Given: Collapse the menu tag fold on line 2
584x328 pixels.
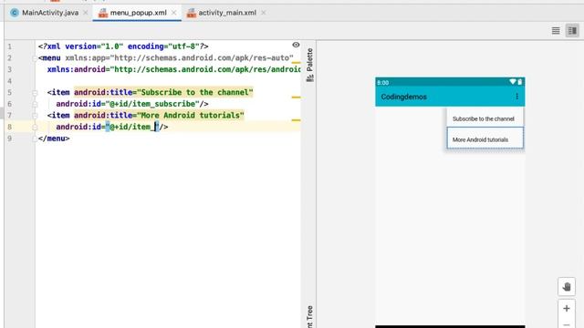Looking at the screenshot, I should click(x=35, y=58).
